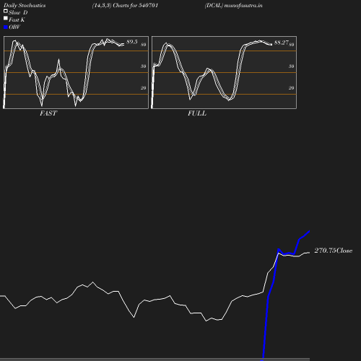
Task: Select the Fast K legend label
Action: tap(17, 19)
